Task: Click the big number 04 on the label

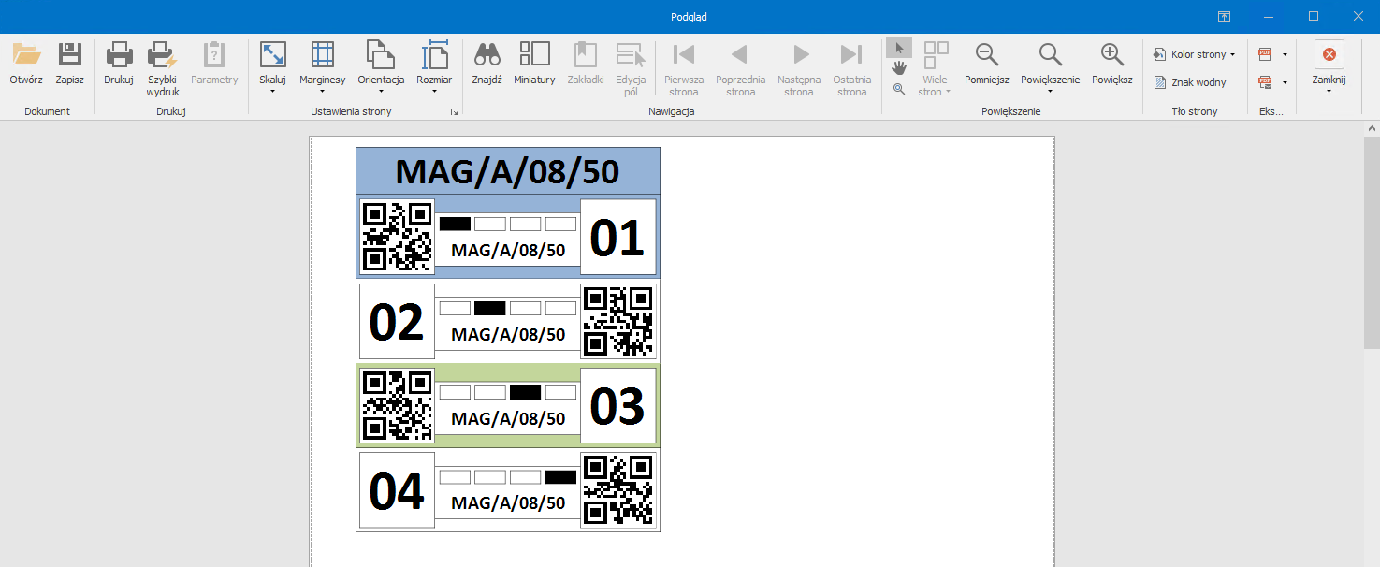Action: 397,491
